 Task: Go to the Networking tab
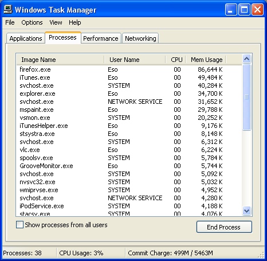pyautogui.click(x=140, y=38)
